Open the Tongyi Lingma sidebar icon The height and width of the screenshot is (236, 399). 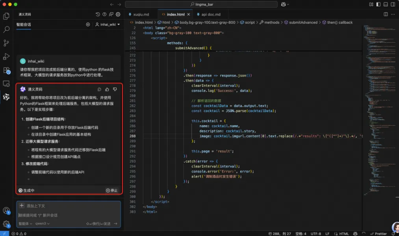(6, 97)
